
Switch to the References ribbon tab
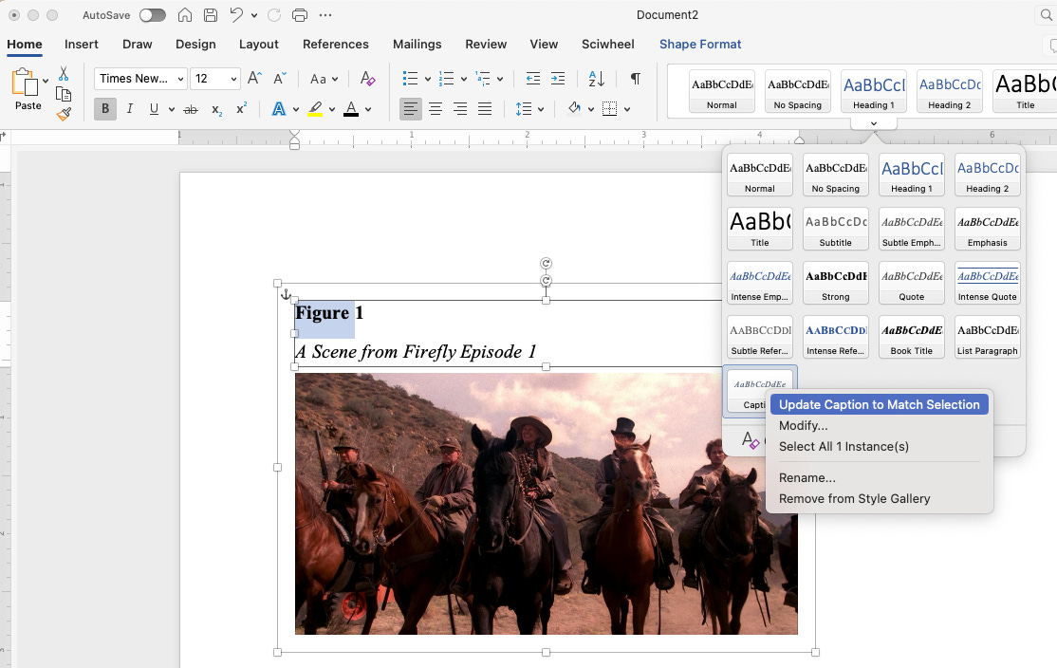(336, 44)
